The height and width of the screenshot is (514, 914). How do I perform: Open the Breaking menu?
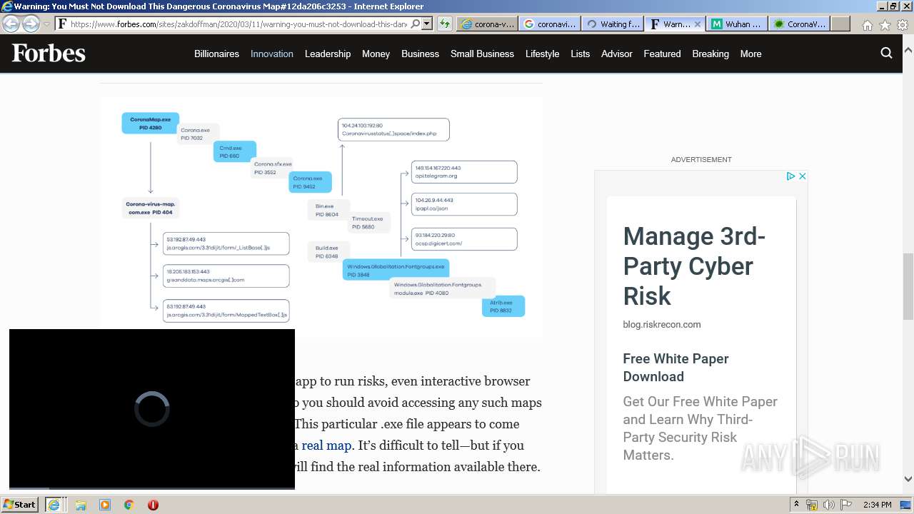[710, 54]
